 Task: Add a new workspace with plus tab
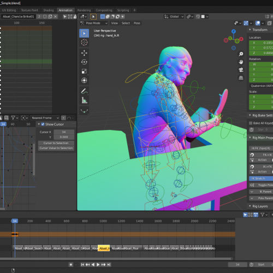click(134, 10)
